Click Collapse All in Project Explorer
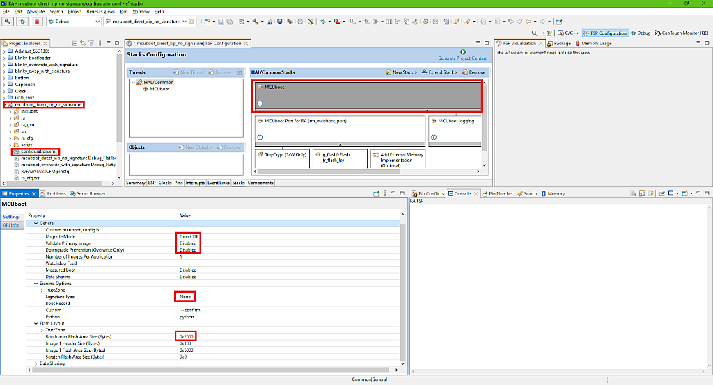Viewport: 713px width, 385px height. coord(74,43)
